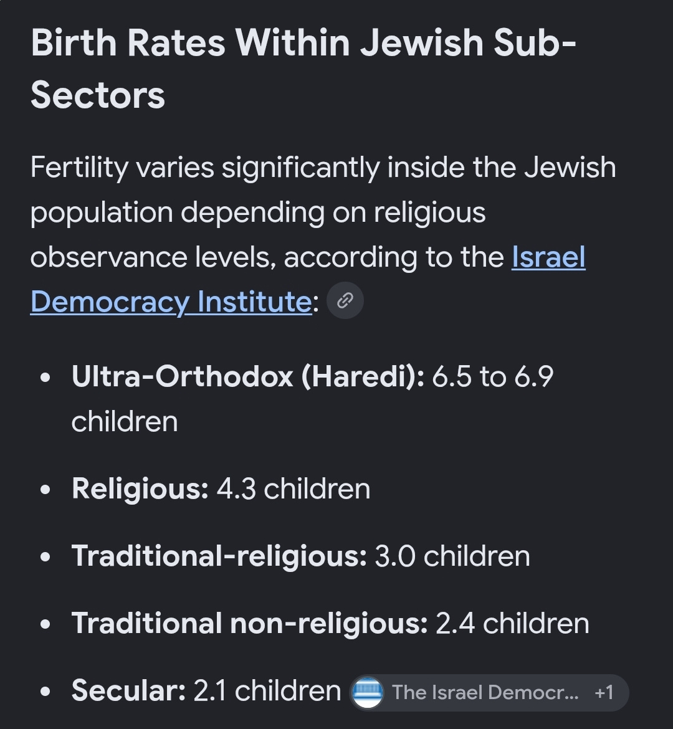Click the '2.1 children' value

(267, 690)
